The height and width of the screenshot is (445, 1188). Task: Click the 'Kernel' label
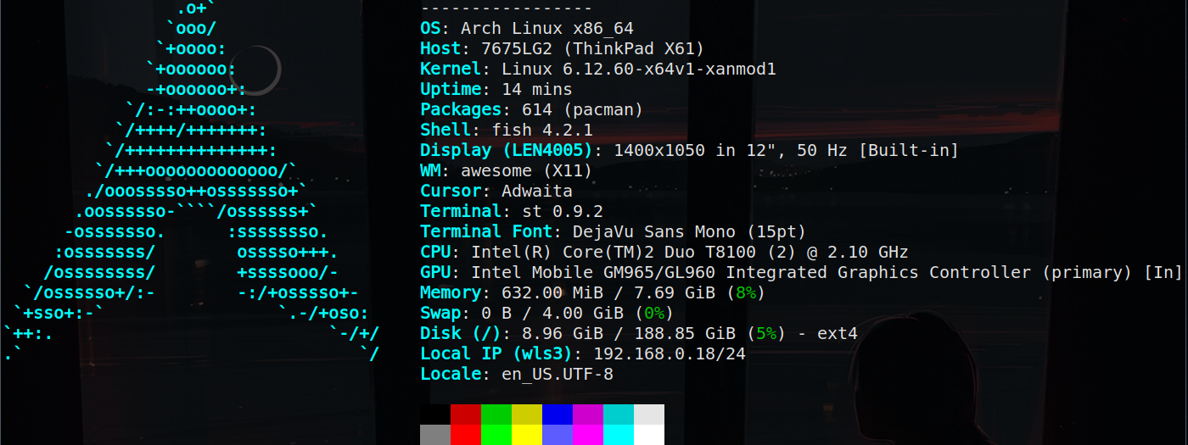coord(451,69)
